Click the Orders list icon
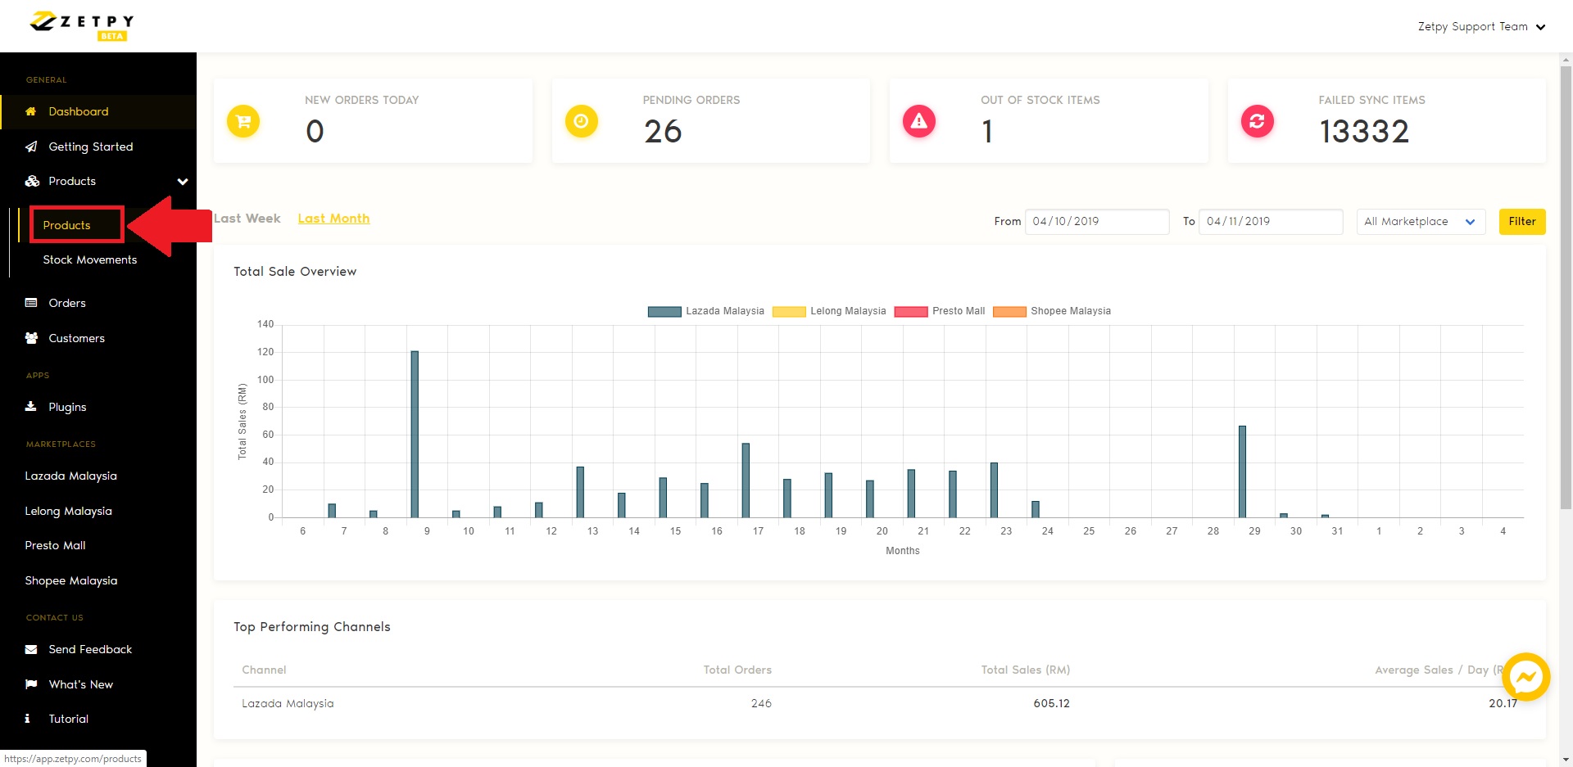The height and width of the screenshot is (767, 1573). [31, 303]
